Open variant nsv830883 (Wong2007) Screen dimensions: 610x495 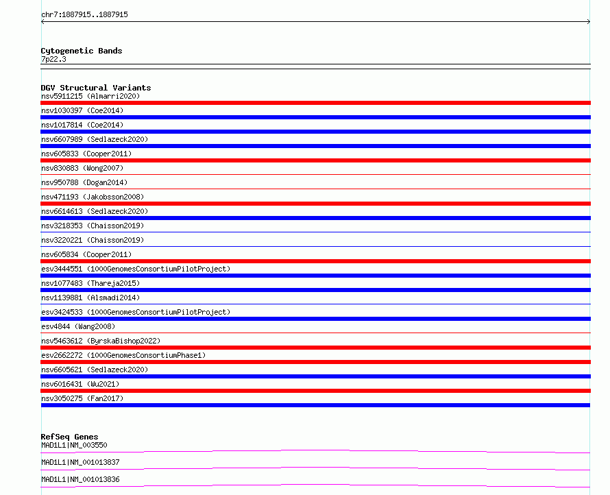coord(82,168)
